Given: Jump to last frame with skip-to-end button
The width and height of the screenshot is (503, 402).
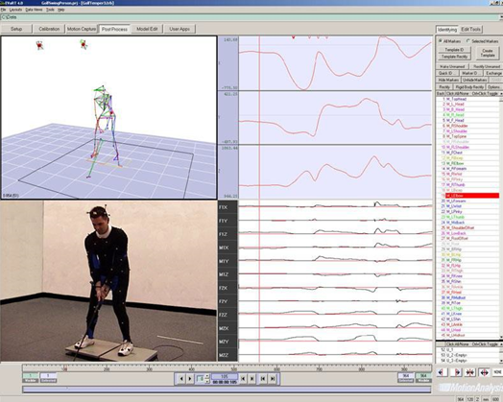Looking at the screenshot, I should point(273,379).
